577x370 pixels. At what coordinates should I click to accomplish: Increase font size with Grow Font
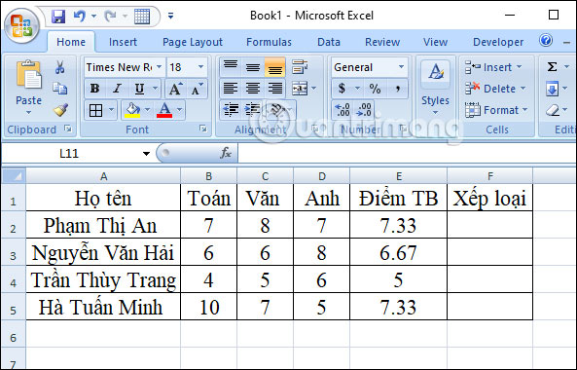[175, 89]
